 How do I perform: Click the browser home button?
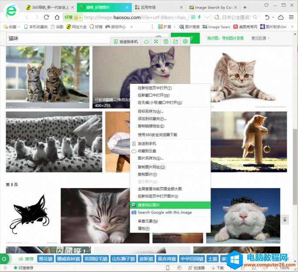pyautogui.click(x=57, y=17)
